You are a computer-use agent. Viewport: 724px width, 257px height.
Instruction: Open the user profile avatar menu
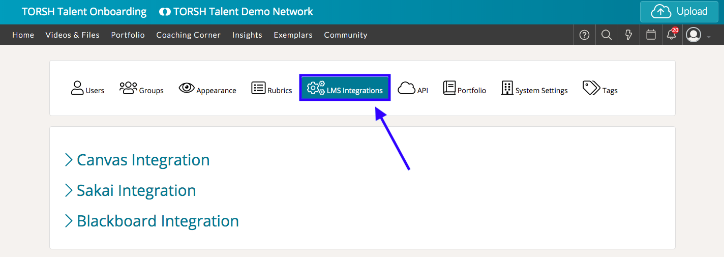click(x=693, y=35)
